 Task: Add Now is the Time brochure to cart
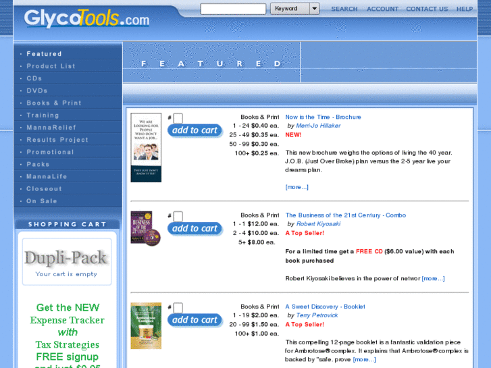coord(195,130)
